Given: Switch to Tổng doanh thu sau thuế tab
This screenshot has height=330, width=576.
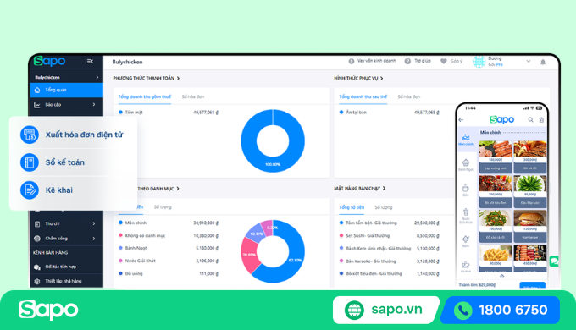Looking at the screenshot, I should (x=363, y=97).
